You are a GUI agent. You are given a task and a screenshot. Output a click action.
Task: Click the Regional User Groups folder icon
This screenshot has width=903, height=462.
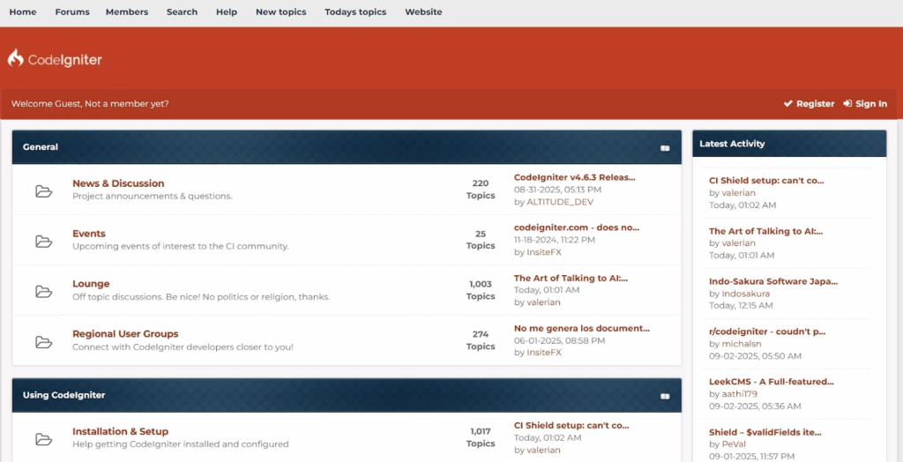pos(44,342)
